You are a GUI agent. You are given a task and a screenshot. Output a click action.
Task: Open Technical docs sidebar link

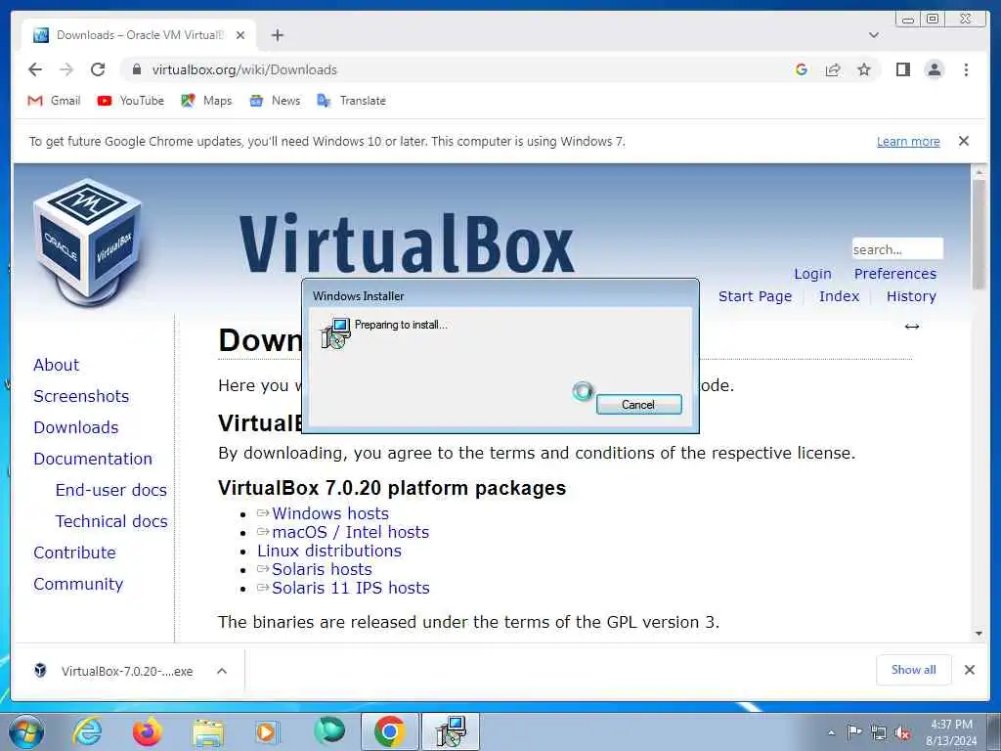111,521
